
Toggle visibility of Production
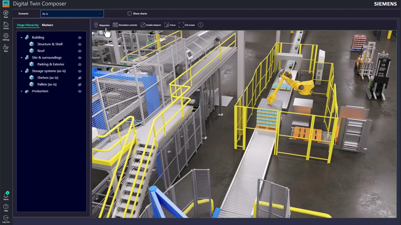(80, 91)
